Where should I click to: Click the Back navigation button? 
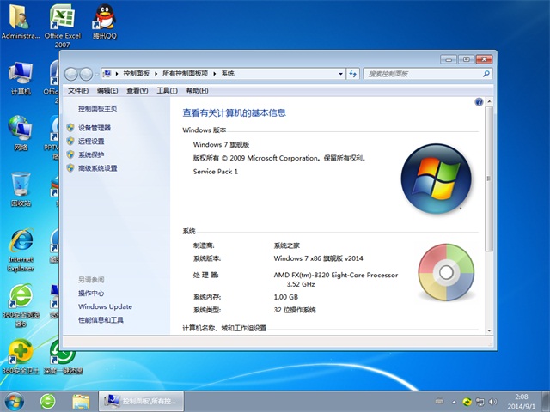click(x=71, y=74)
